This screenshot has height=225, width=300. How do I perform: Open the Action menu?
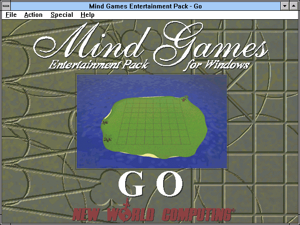tap(33, 15)
